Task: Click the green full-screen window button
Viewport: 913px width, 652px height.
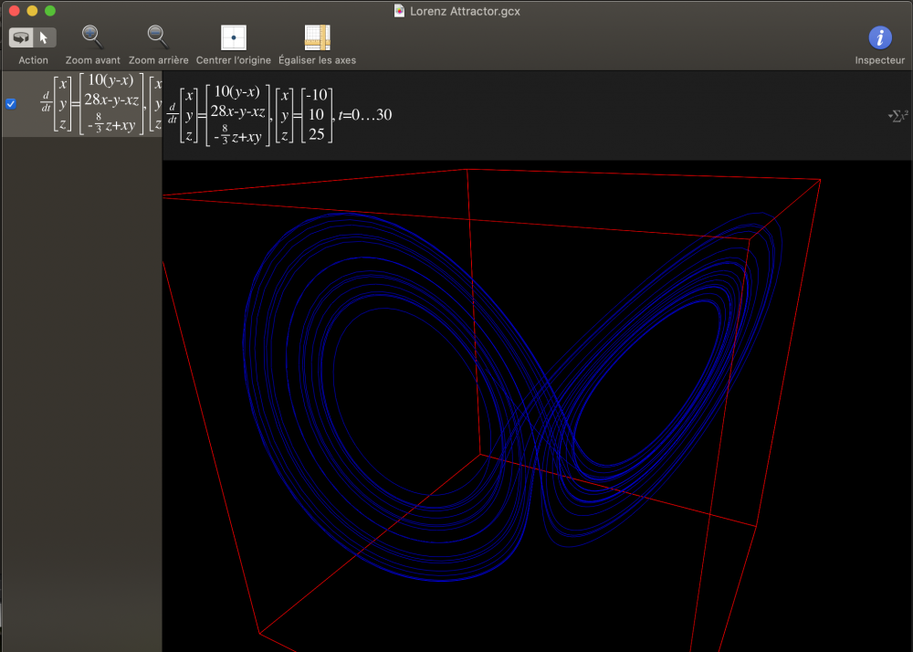Action: tap(50, 11)
